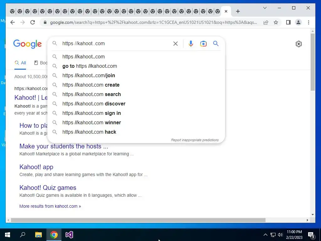Bookmark this page with the star icon

coord(276,22)
